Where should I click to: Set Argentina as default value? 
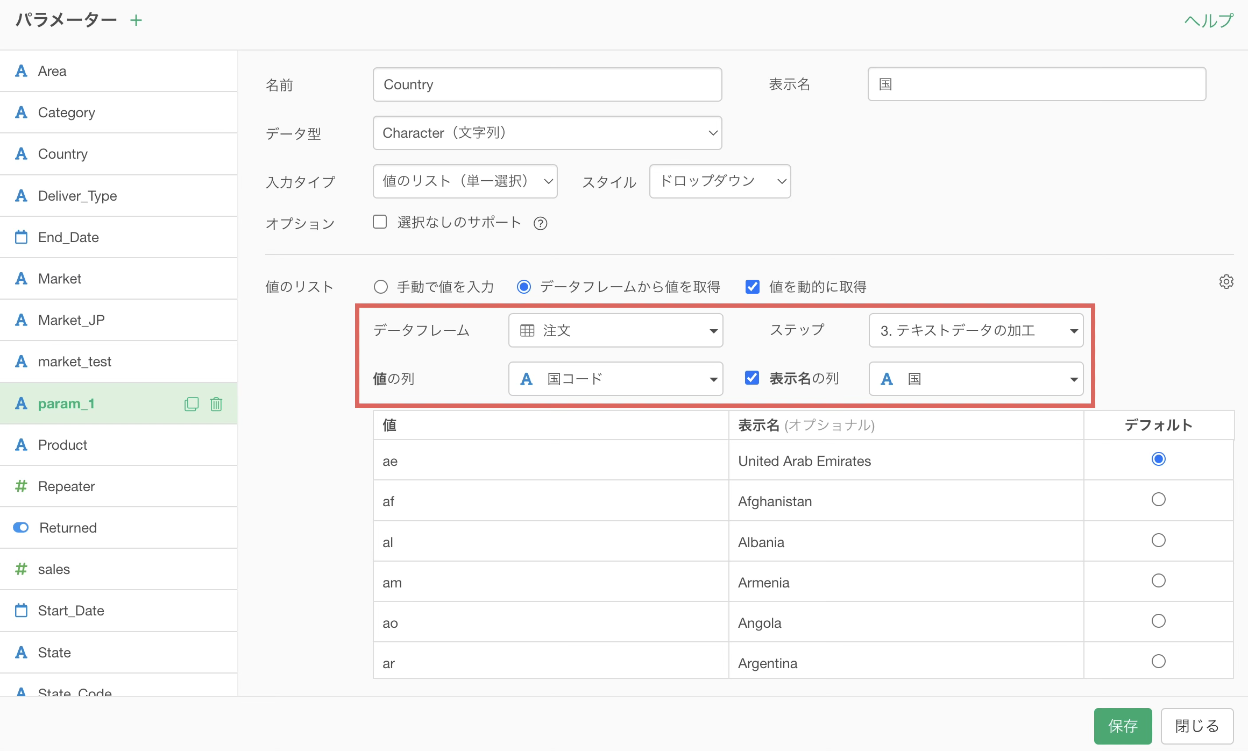1159,661
